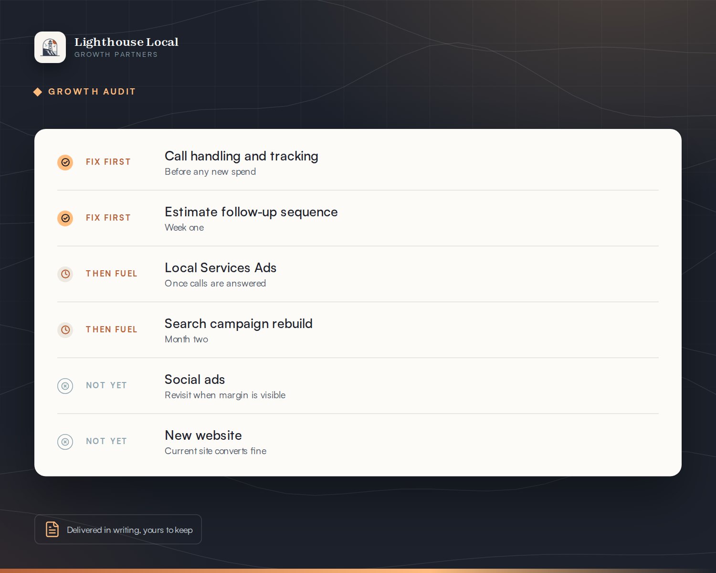Click the document icon in the delivery badge
716x573 pixels.
point(52,529)
